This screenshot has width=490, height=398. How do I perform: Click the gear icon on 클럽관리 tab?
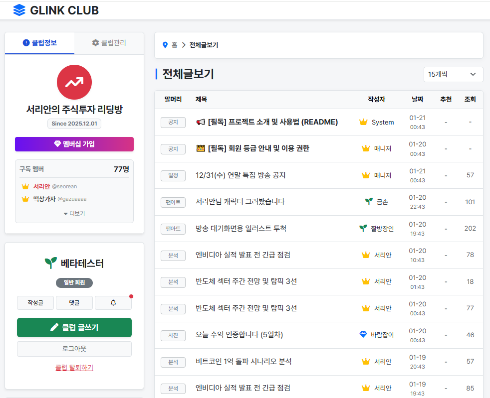(x=95, y=43)
